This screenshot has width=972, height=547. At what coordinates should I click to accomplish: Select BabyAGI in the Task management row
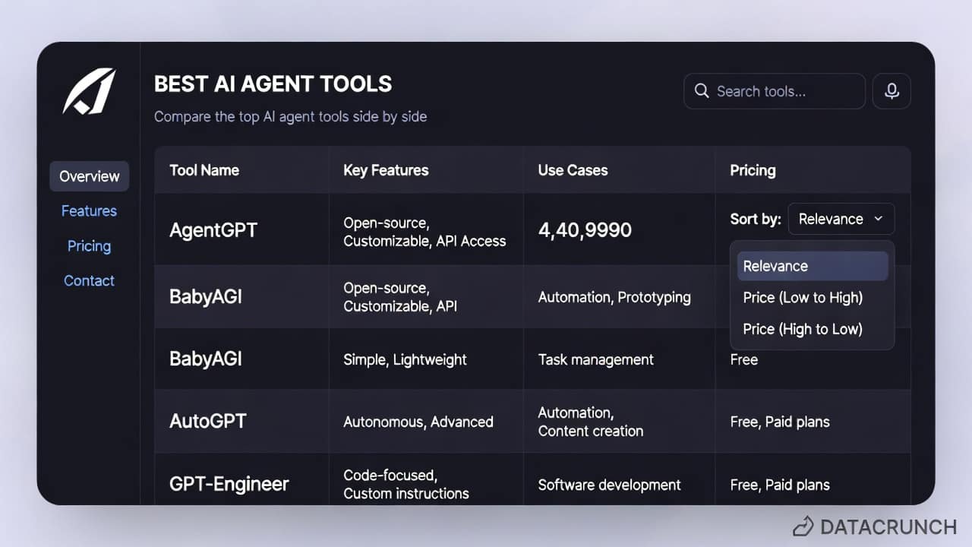tap(206, 359)
